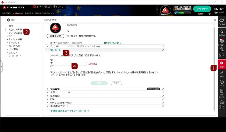Viewport: 226px width, 132px height.
Task: Open the ヘルプ question mark icon
Action: tap(222, 83)
